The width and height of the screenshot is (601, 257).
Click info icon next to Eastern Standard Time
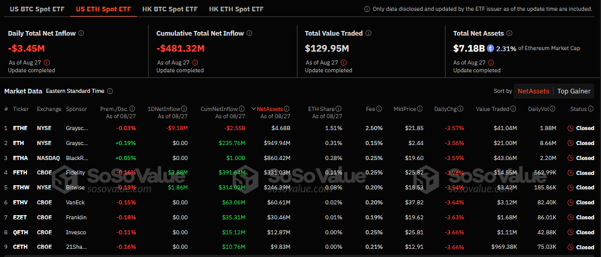coord(110,91)
